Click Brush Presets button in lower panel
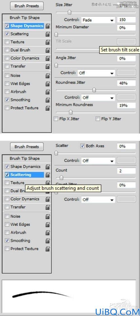 pyautogui.click(x=27, y=147)
